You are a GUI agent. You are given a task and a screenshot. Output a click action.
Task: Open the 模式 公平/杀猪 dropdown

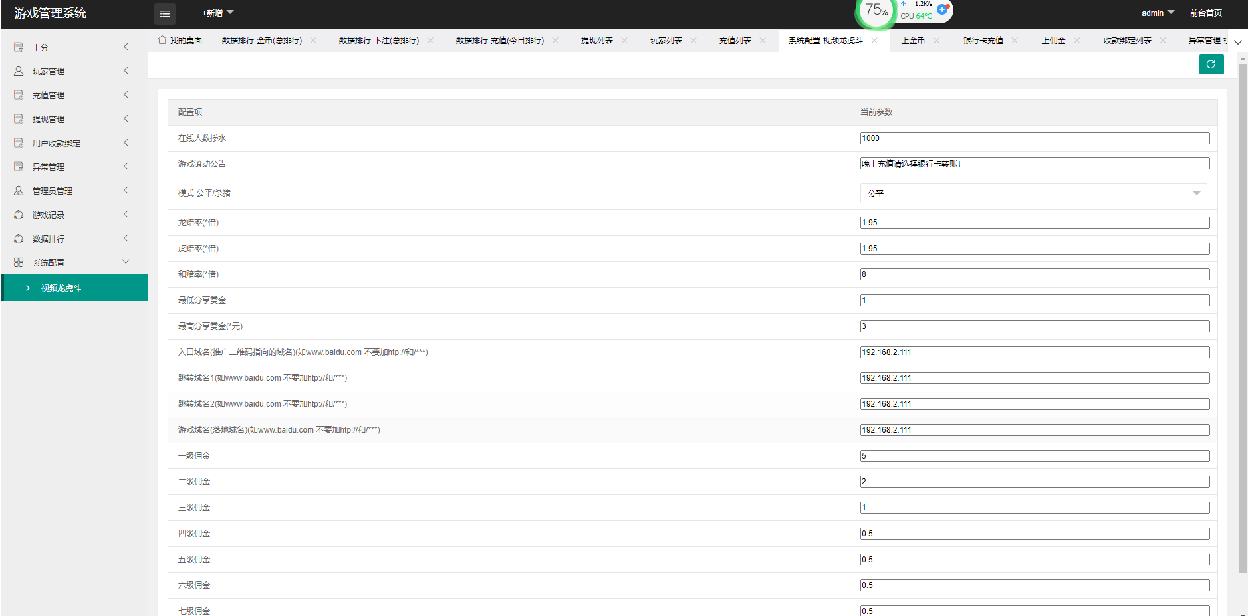pyautogui.click(x=1033, y=193)
